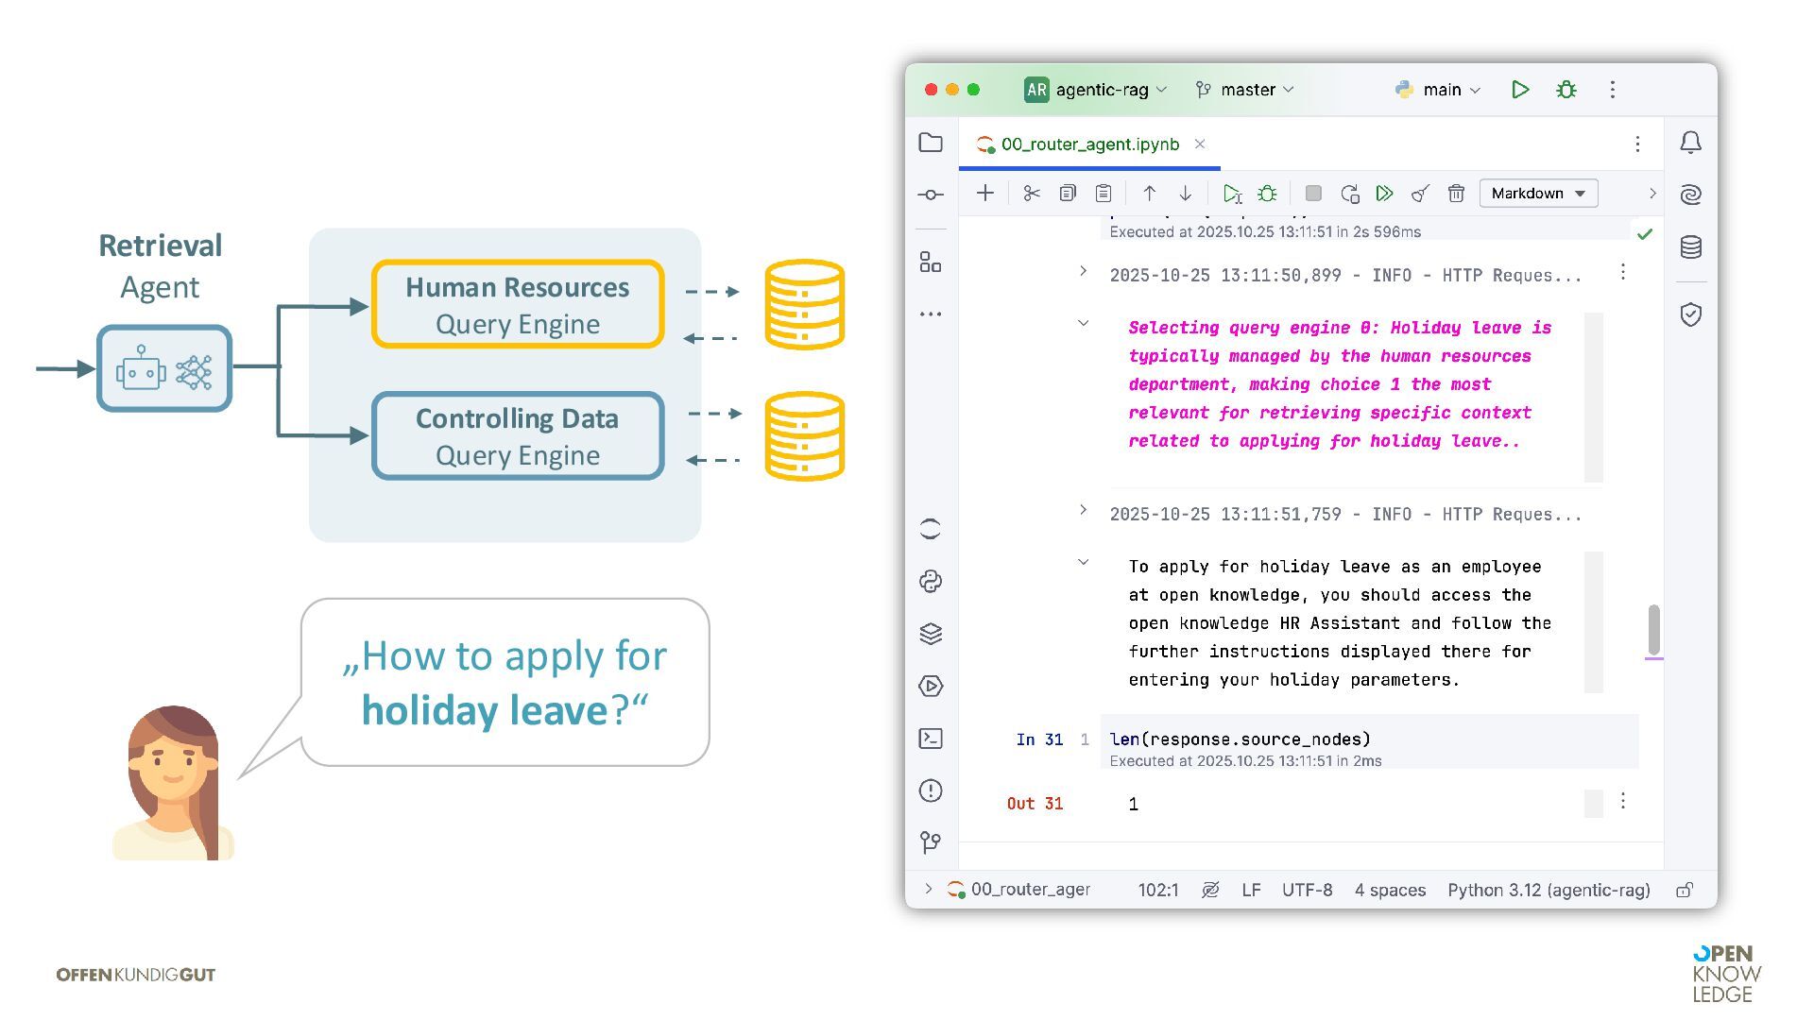Click the Python 3.12 (agentic-rag) interpreter

[x=1548, y=890]
